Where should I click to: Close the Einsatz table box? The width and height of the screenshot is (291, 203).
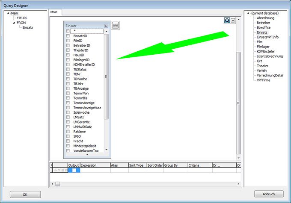click(x=106, y=26)
